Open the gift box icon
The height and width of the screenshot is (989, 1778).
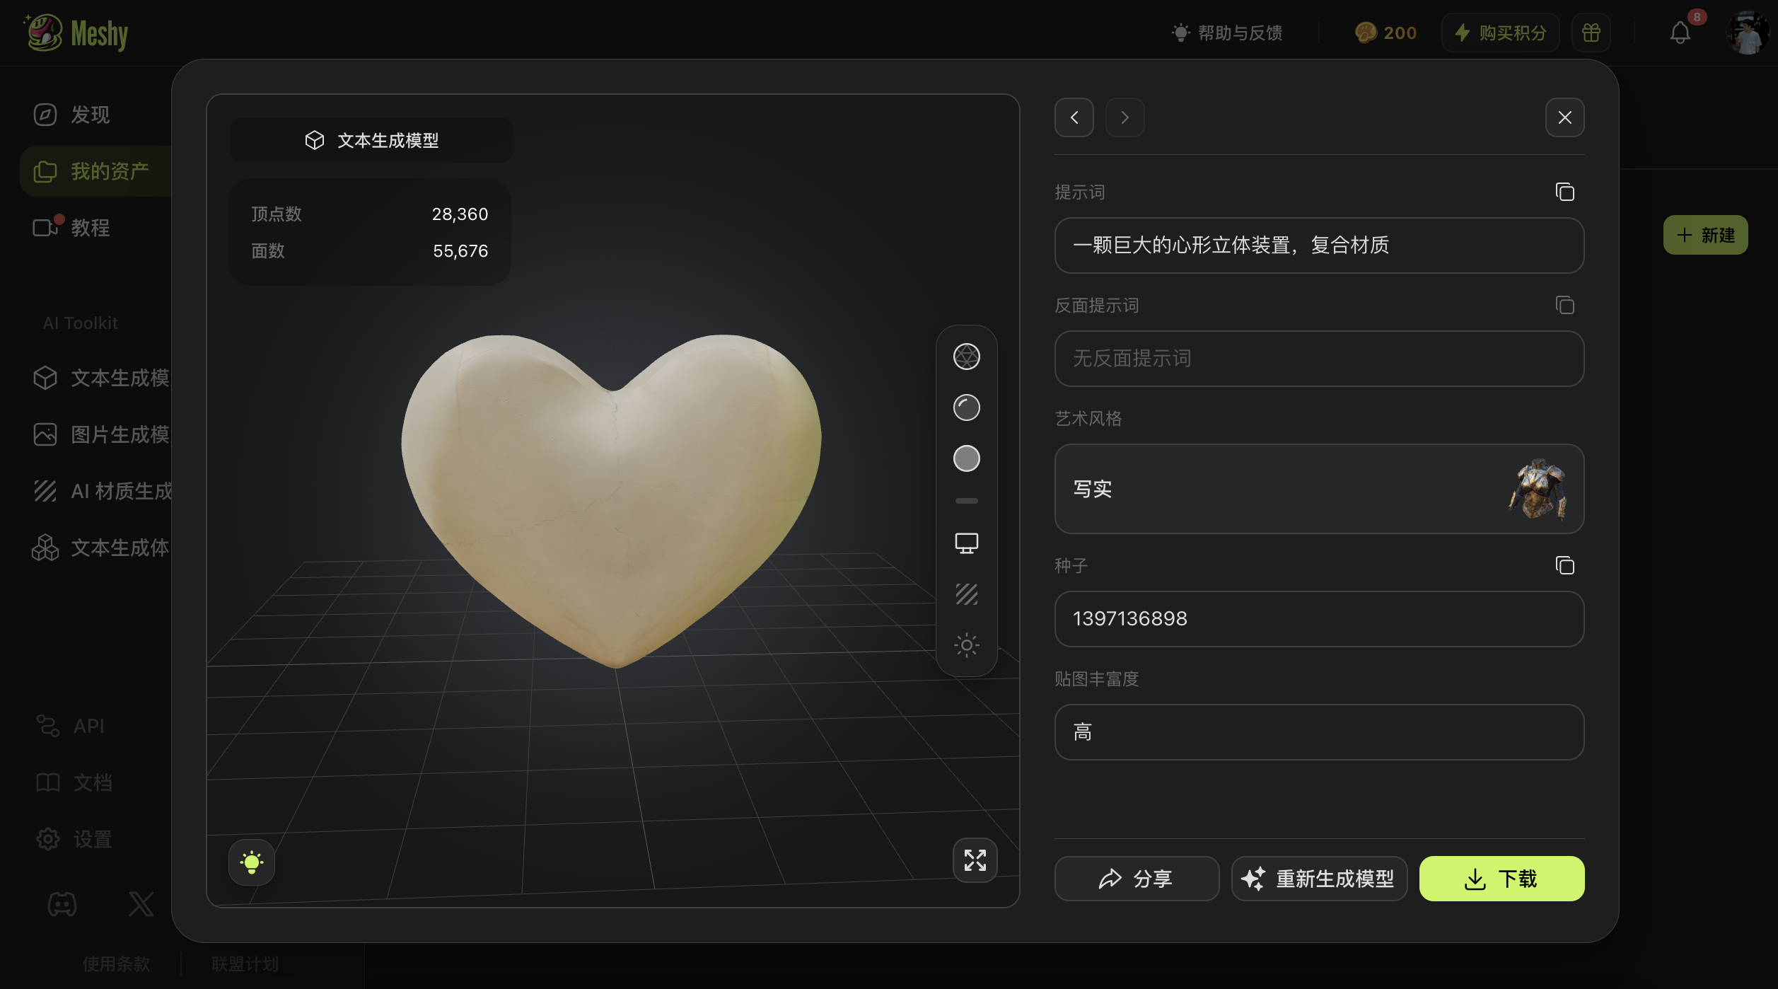(x=1591, y=33)
